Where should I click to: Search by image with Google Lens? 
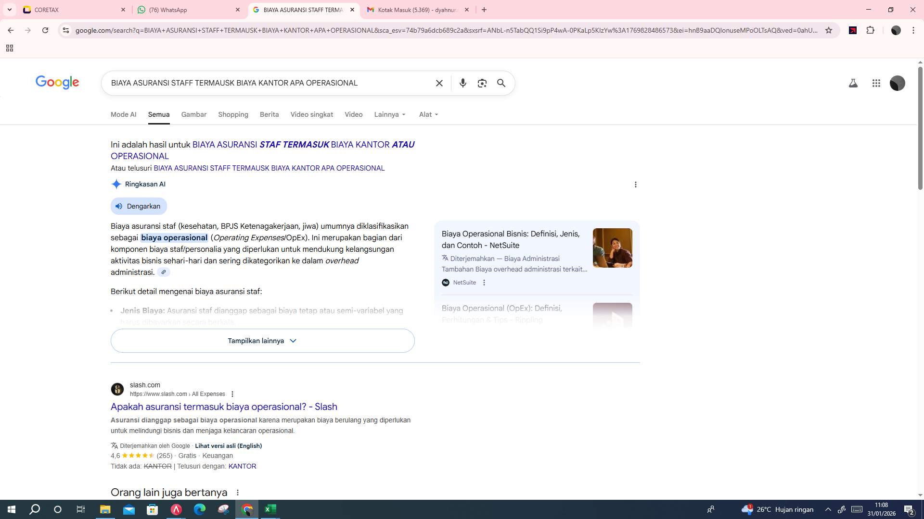(x=482, y=83)
